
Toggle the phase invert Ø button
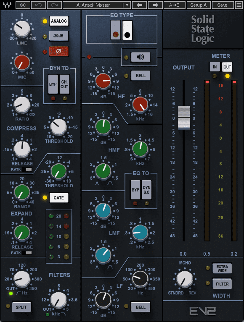click(58, 51)
